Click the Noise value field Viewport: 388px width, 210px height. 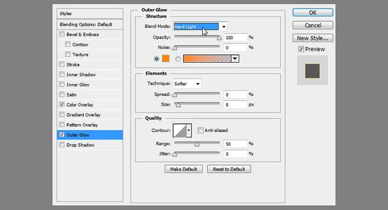coord(235,48)
